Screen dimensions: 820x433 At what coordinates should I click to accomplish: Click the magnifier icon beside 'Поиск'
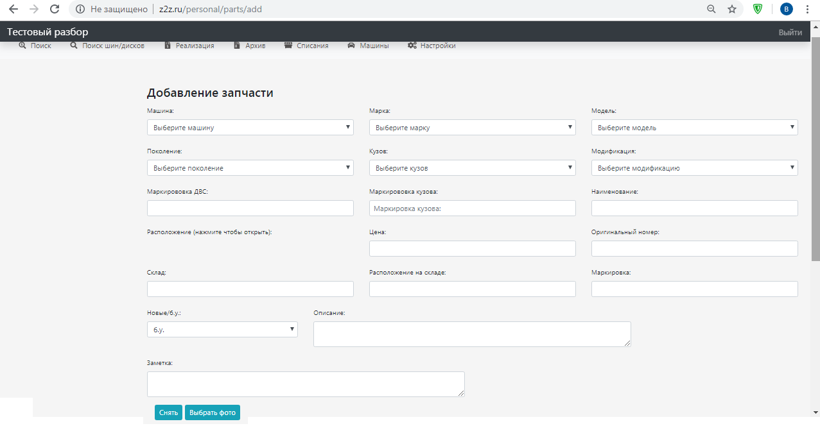click(x=22, y=46)
